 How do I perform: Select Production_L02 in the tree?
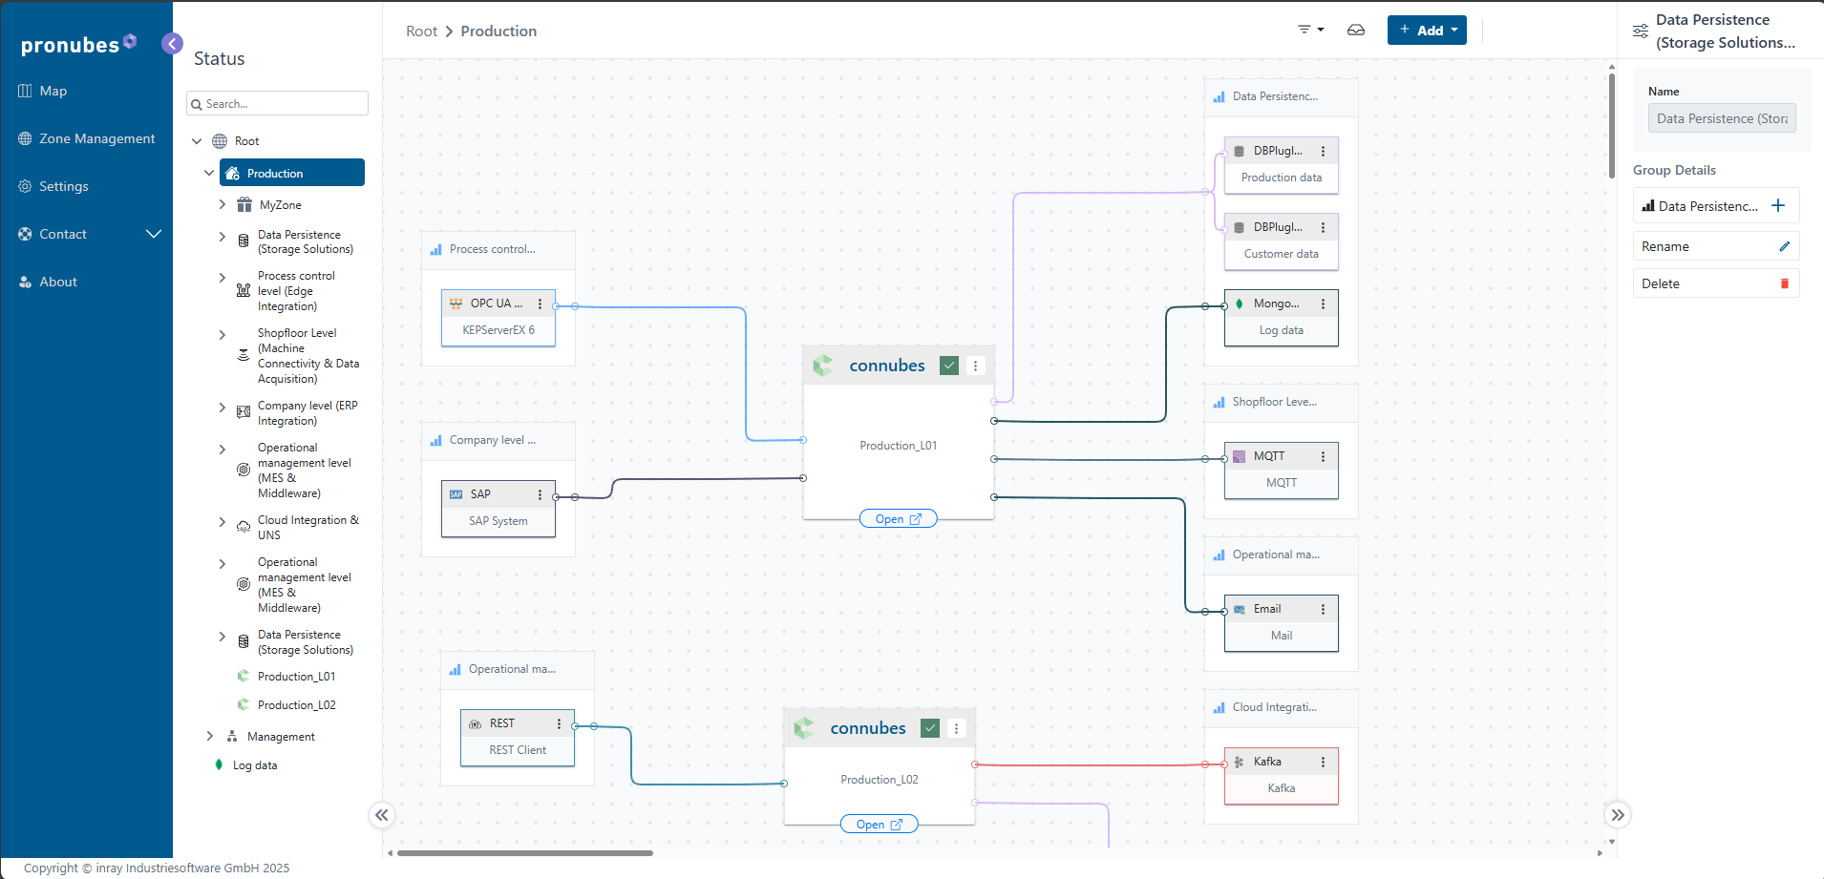(x=296, y=704)
